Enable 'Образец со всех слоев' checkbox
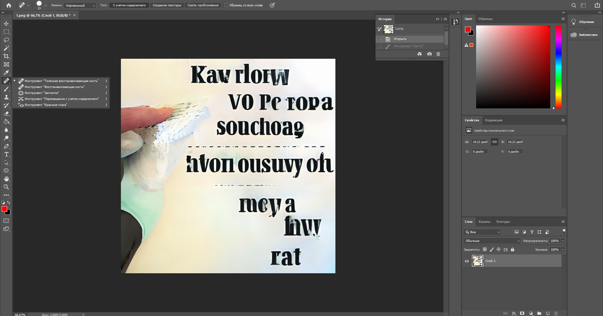Screen dimensions: 603x316 point(226,5)
